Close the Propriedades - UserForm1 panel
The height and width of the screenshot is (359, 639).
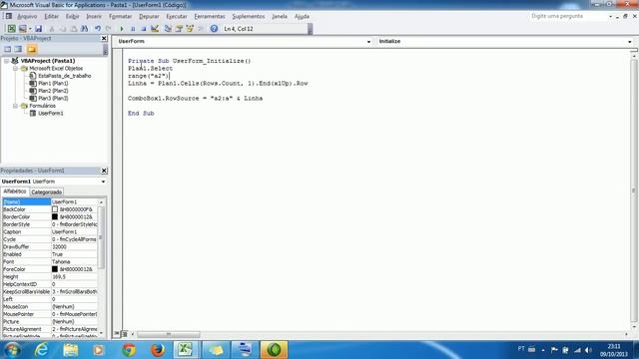click(x=104, y=171)
